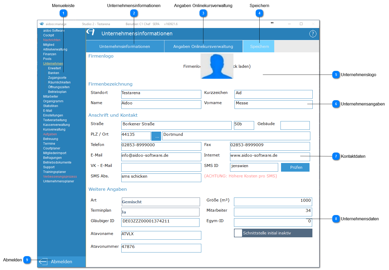This screenshot has height=270, width=389.
Task: Open Zugangsorte submenu entry
Action: point(57,78)
